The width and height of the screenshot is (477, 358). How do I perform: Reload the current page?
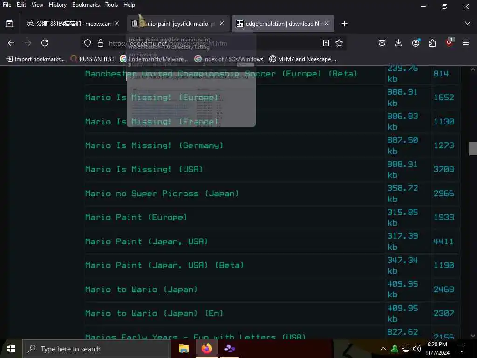[x=45, y=43]
